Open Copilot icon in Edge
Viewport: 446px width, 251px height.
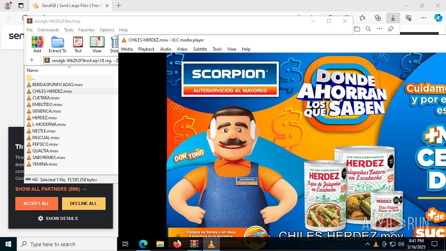[438, 18]
